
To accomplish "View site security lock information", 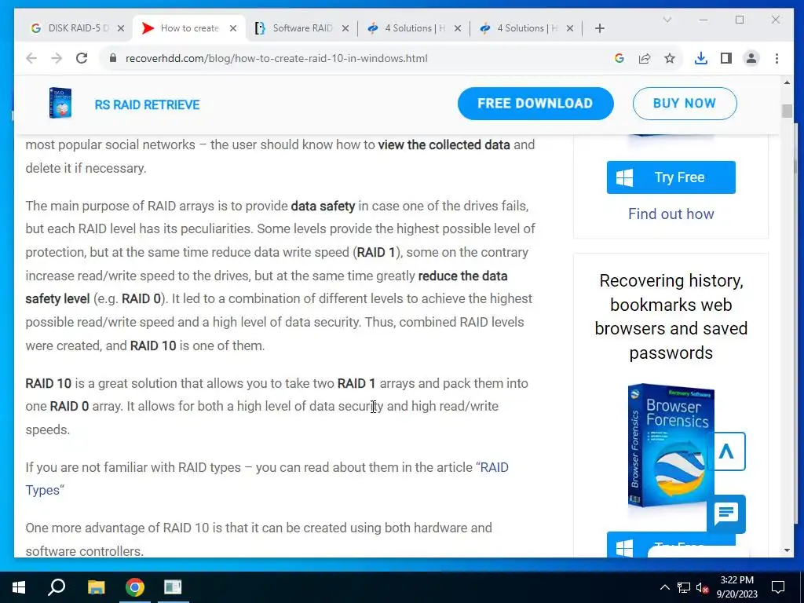I will click(x=113, y=58).
